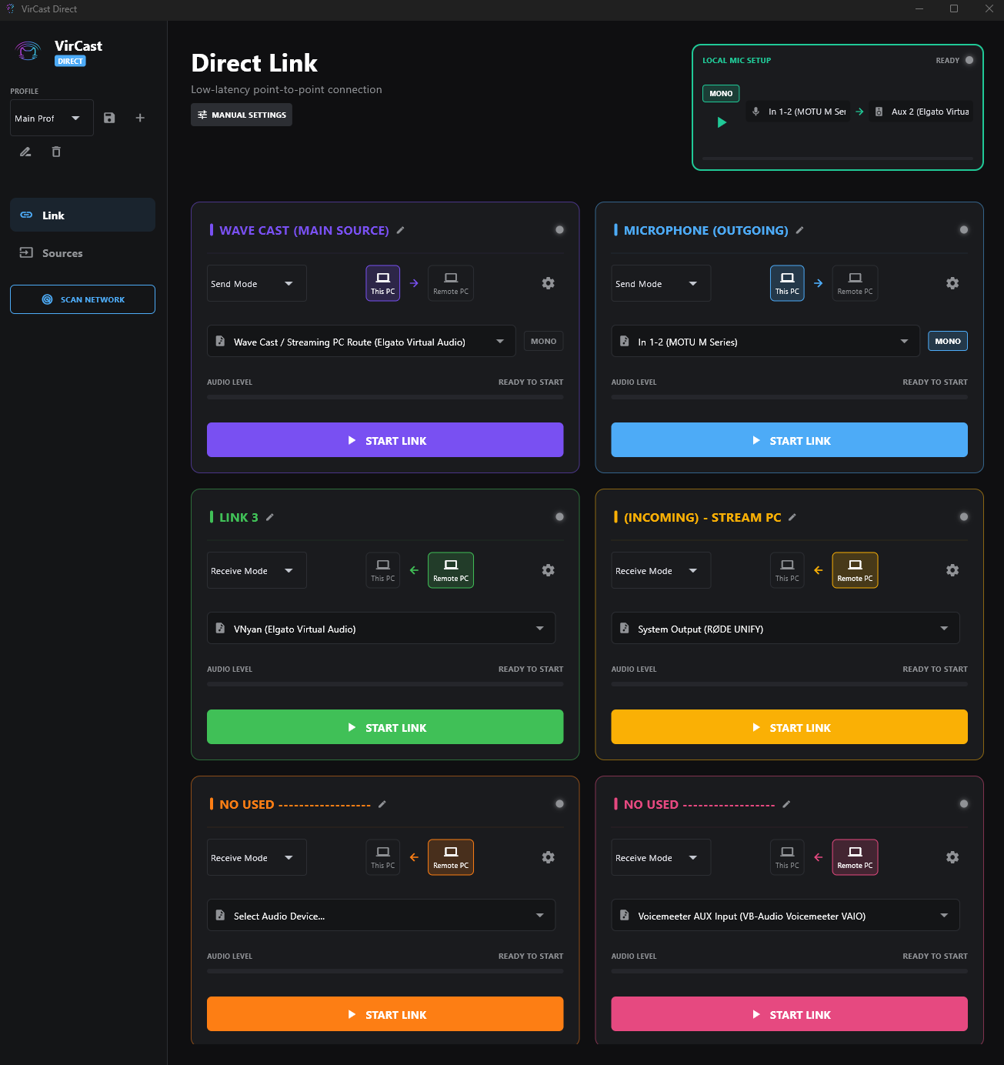This screenshot has width=1004, height=1065.
Task: Click the play icon in Local Mic Setup
Action: 721,122
